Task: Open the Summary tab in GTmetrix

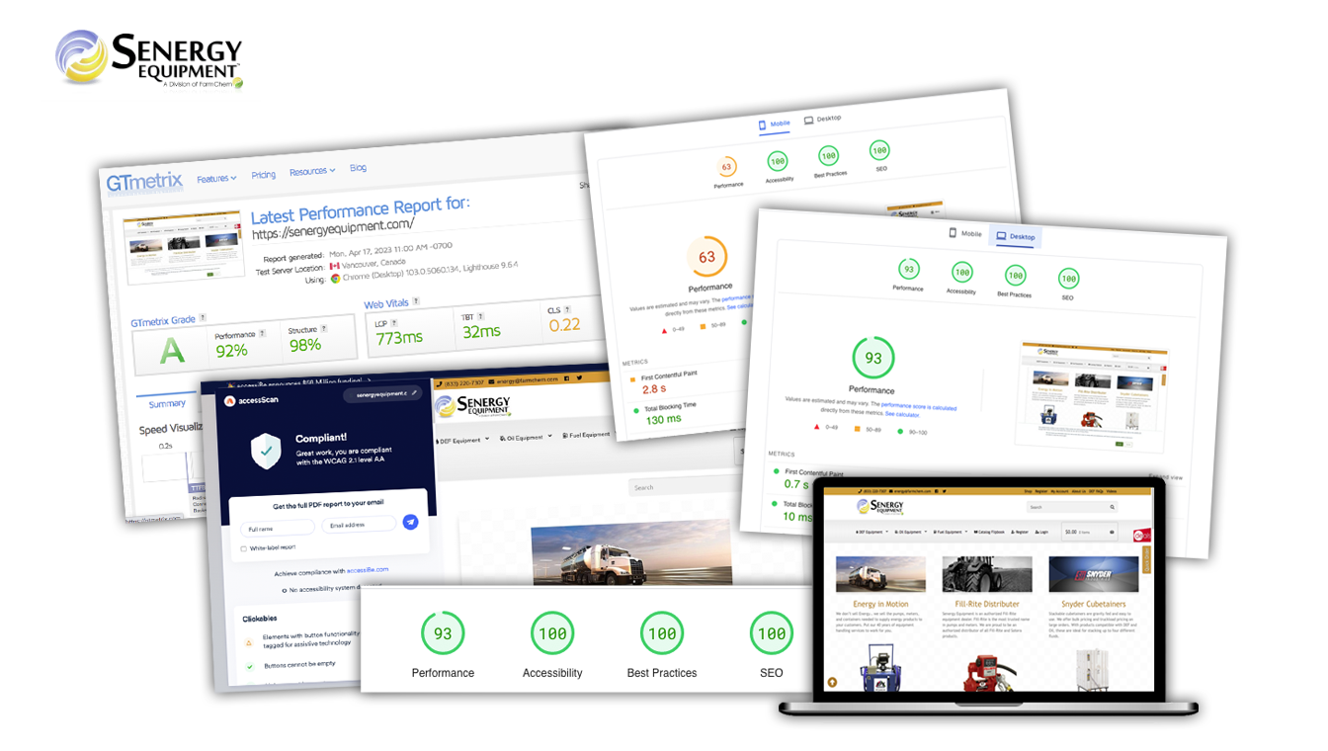Action: pos(166,403)
